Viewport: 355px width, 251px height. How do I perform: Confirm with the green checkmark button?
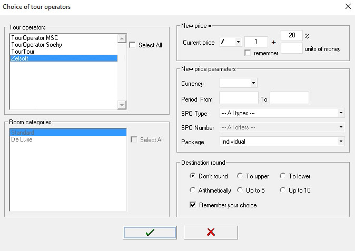coord(150,232)
